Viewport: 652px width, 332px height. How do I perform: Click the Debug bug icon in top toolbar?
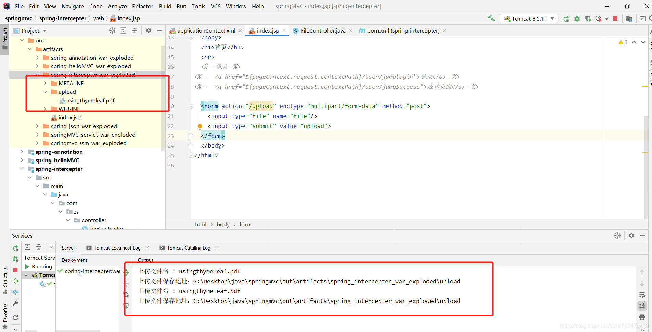tap(577, 18)
